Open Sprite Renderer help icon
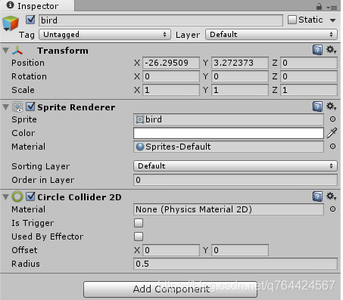343x300 pixels. (x=317, y=107)
